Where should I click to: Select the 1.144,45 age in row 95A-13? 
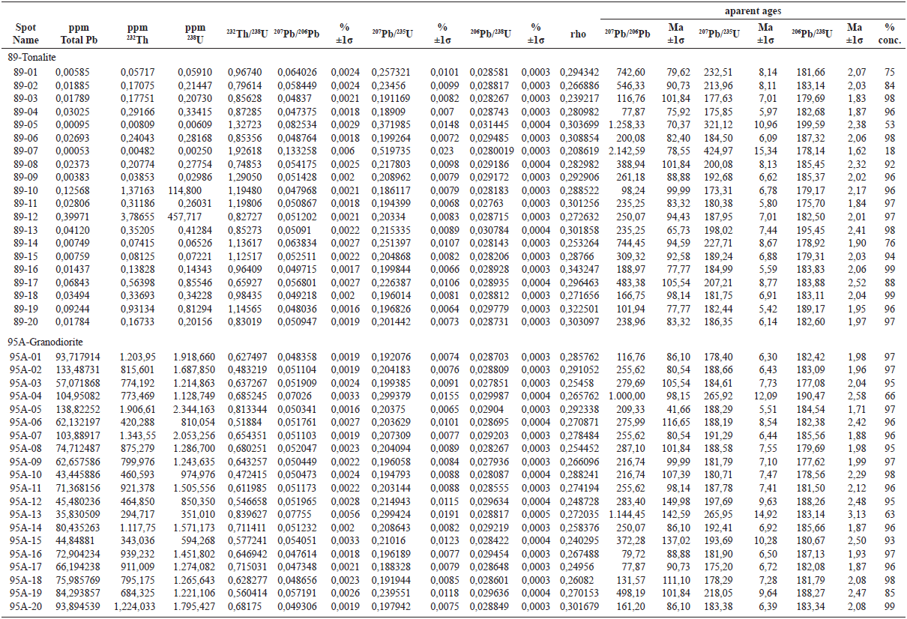tap(627, 514)
